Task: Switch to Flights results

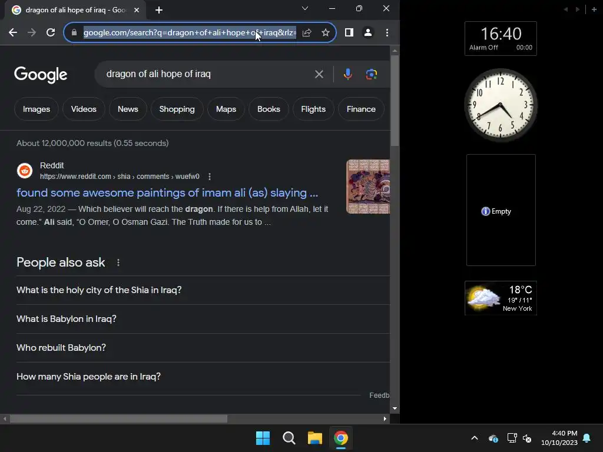Action: (x=313, y=109)
